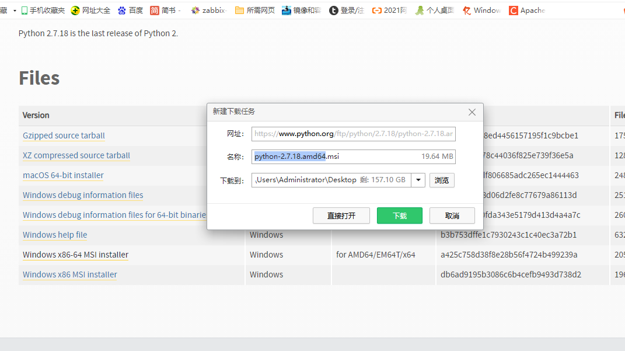625x351 pixels.
Task: Click the a425c758d38f8e28b56f4724b499239a checksum
Action: (509, 255)
